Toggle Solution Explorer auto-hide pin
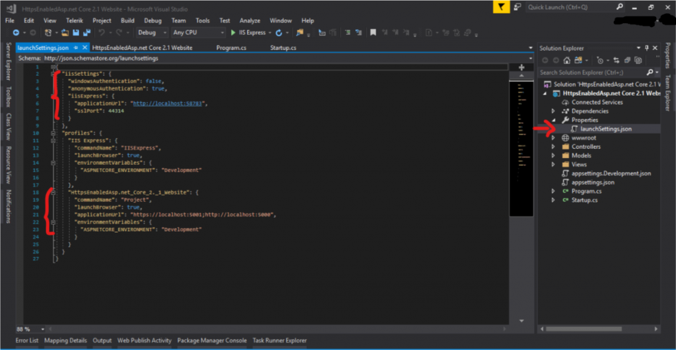Viewport: 676px width, 350px height. tap(647, 47)
